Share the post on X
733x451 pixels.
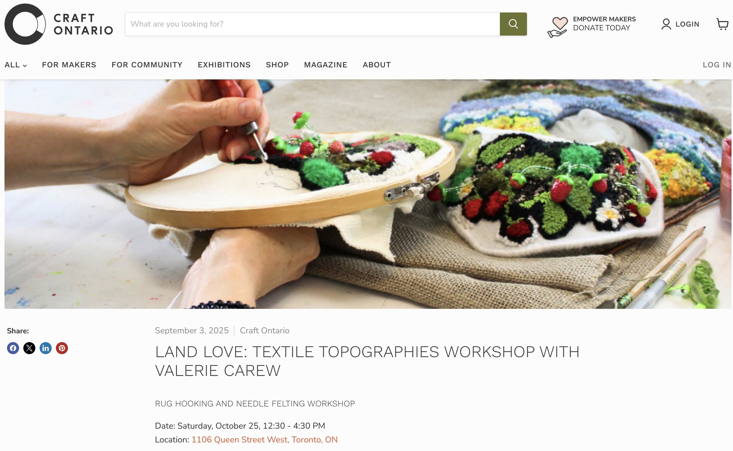[29, 348]
